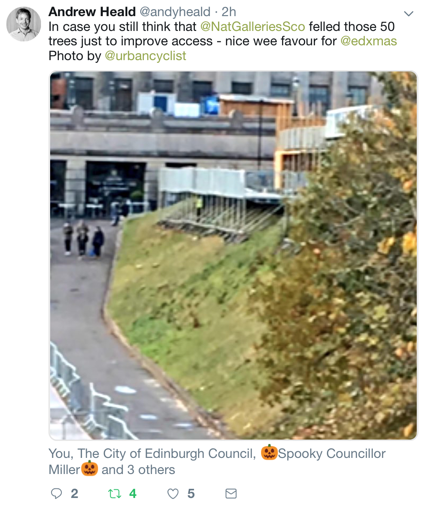
Task: View the reply count number 2
Action: pyautogui.click(x=75, y=494)
